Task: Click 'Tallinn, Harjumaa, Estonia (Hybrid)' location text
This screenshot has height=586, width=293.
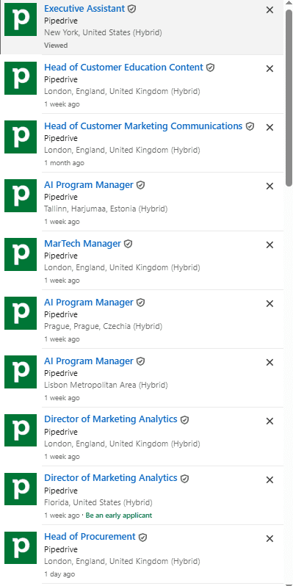Action: pos(106,209)
